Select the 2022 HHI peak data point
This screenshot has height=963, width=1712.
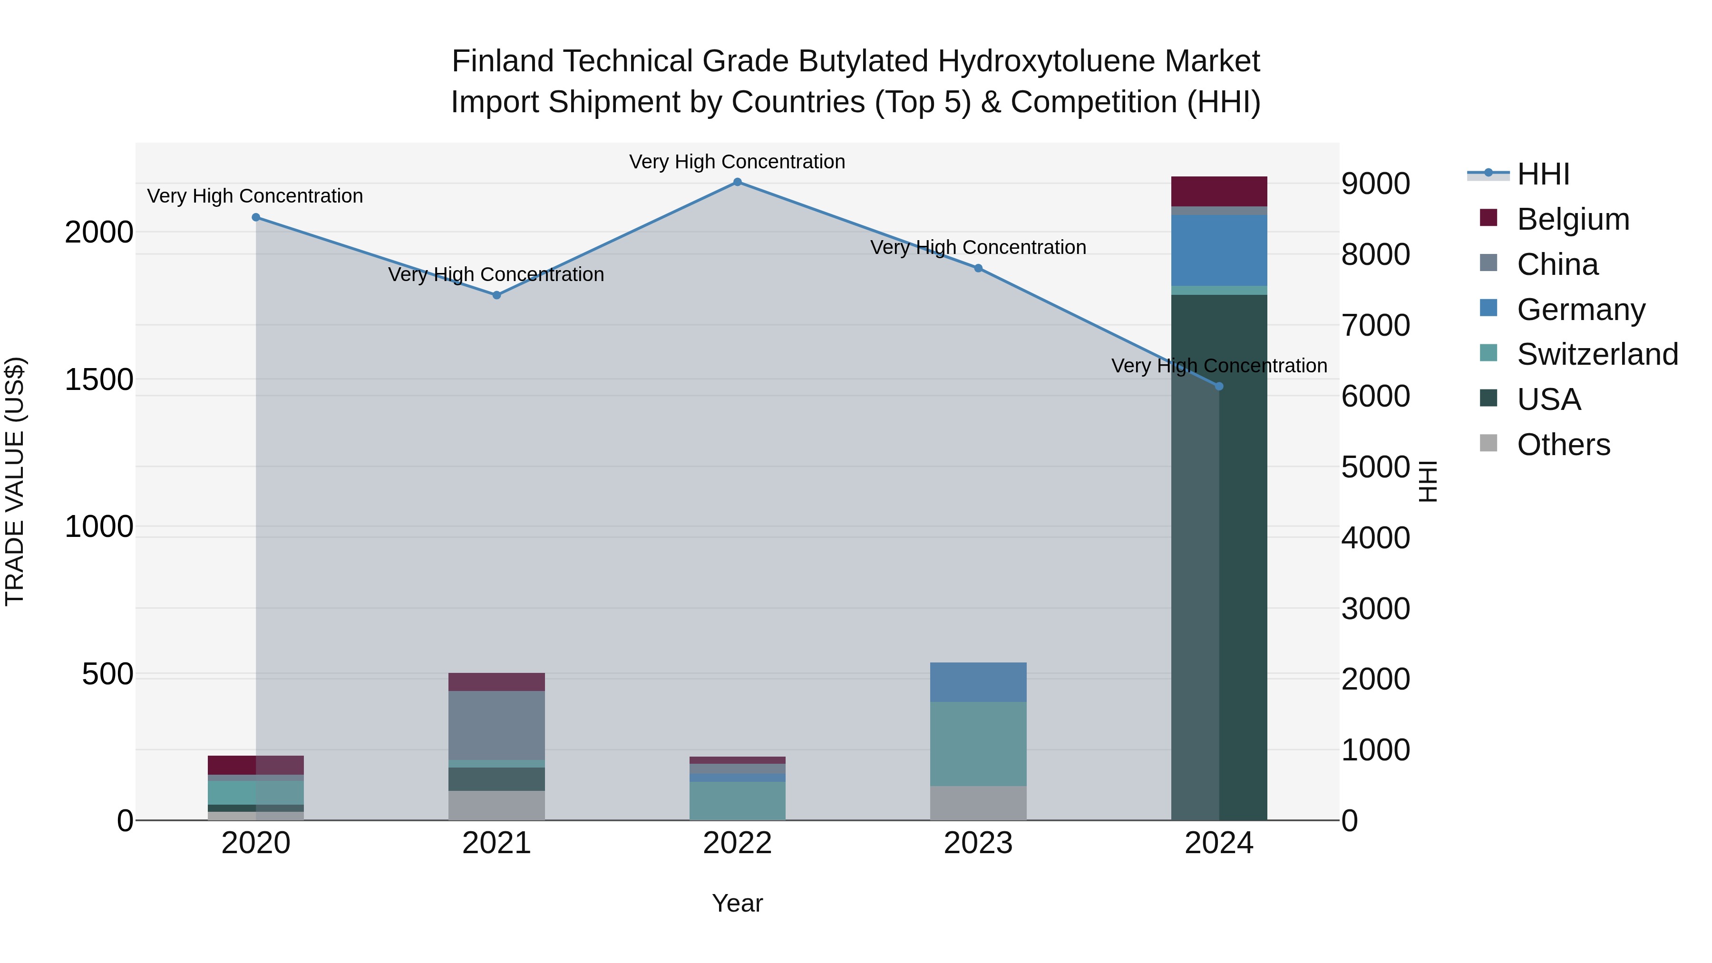[737, 182]
